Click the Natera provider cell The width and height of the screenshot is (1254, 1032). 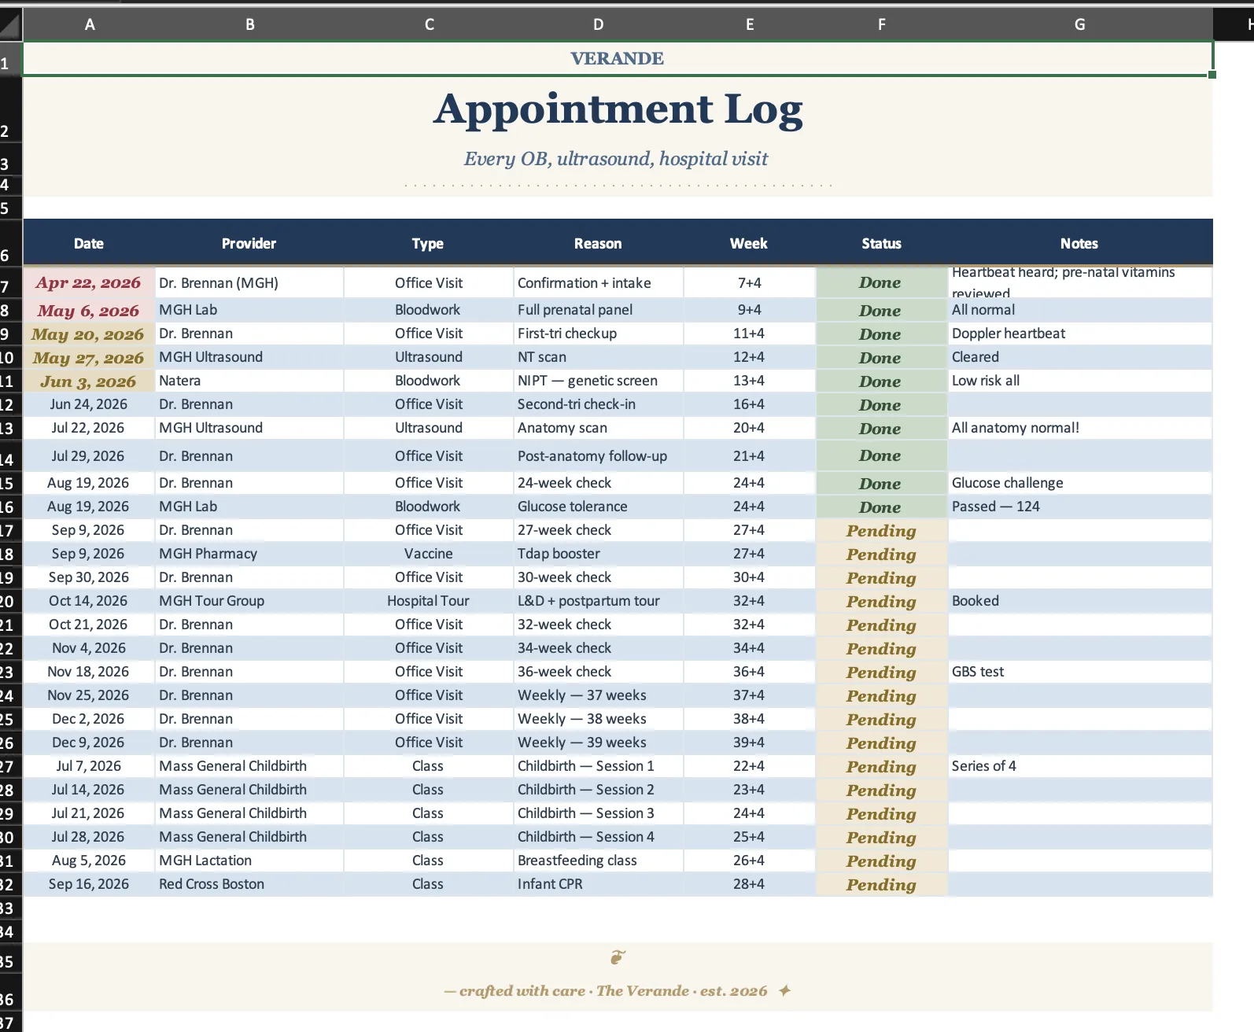coord(249,381)
